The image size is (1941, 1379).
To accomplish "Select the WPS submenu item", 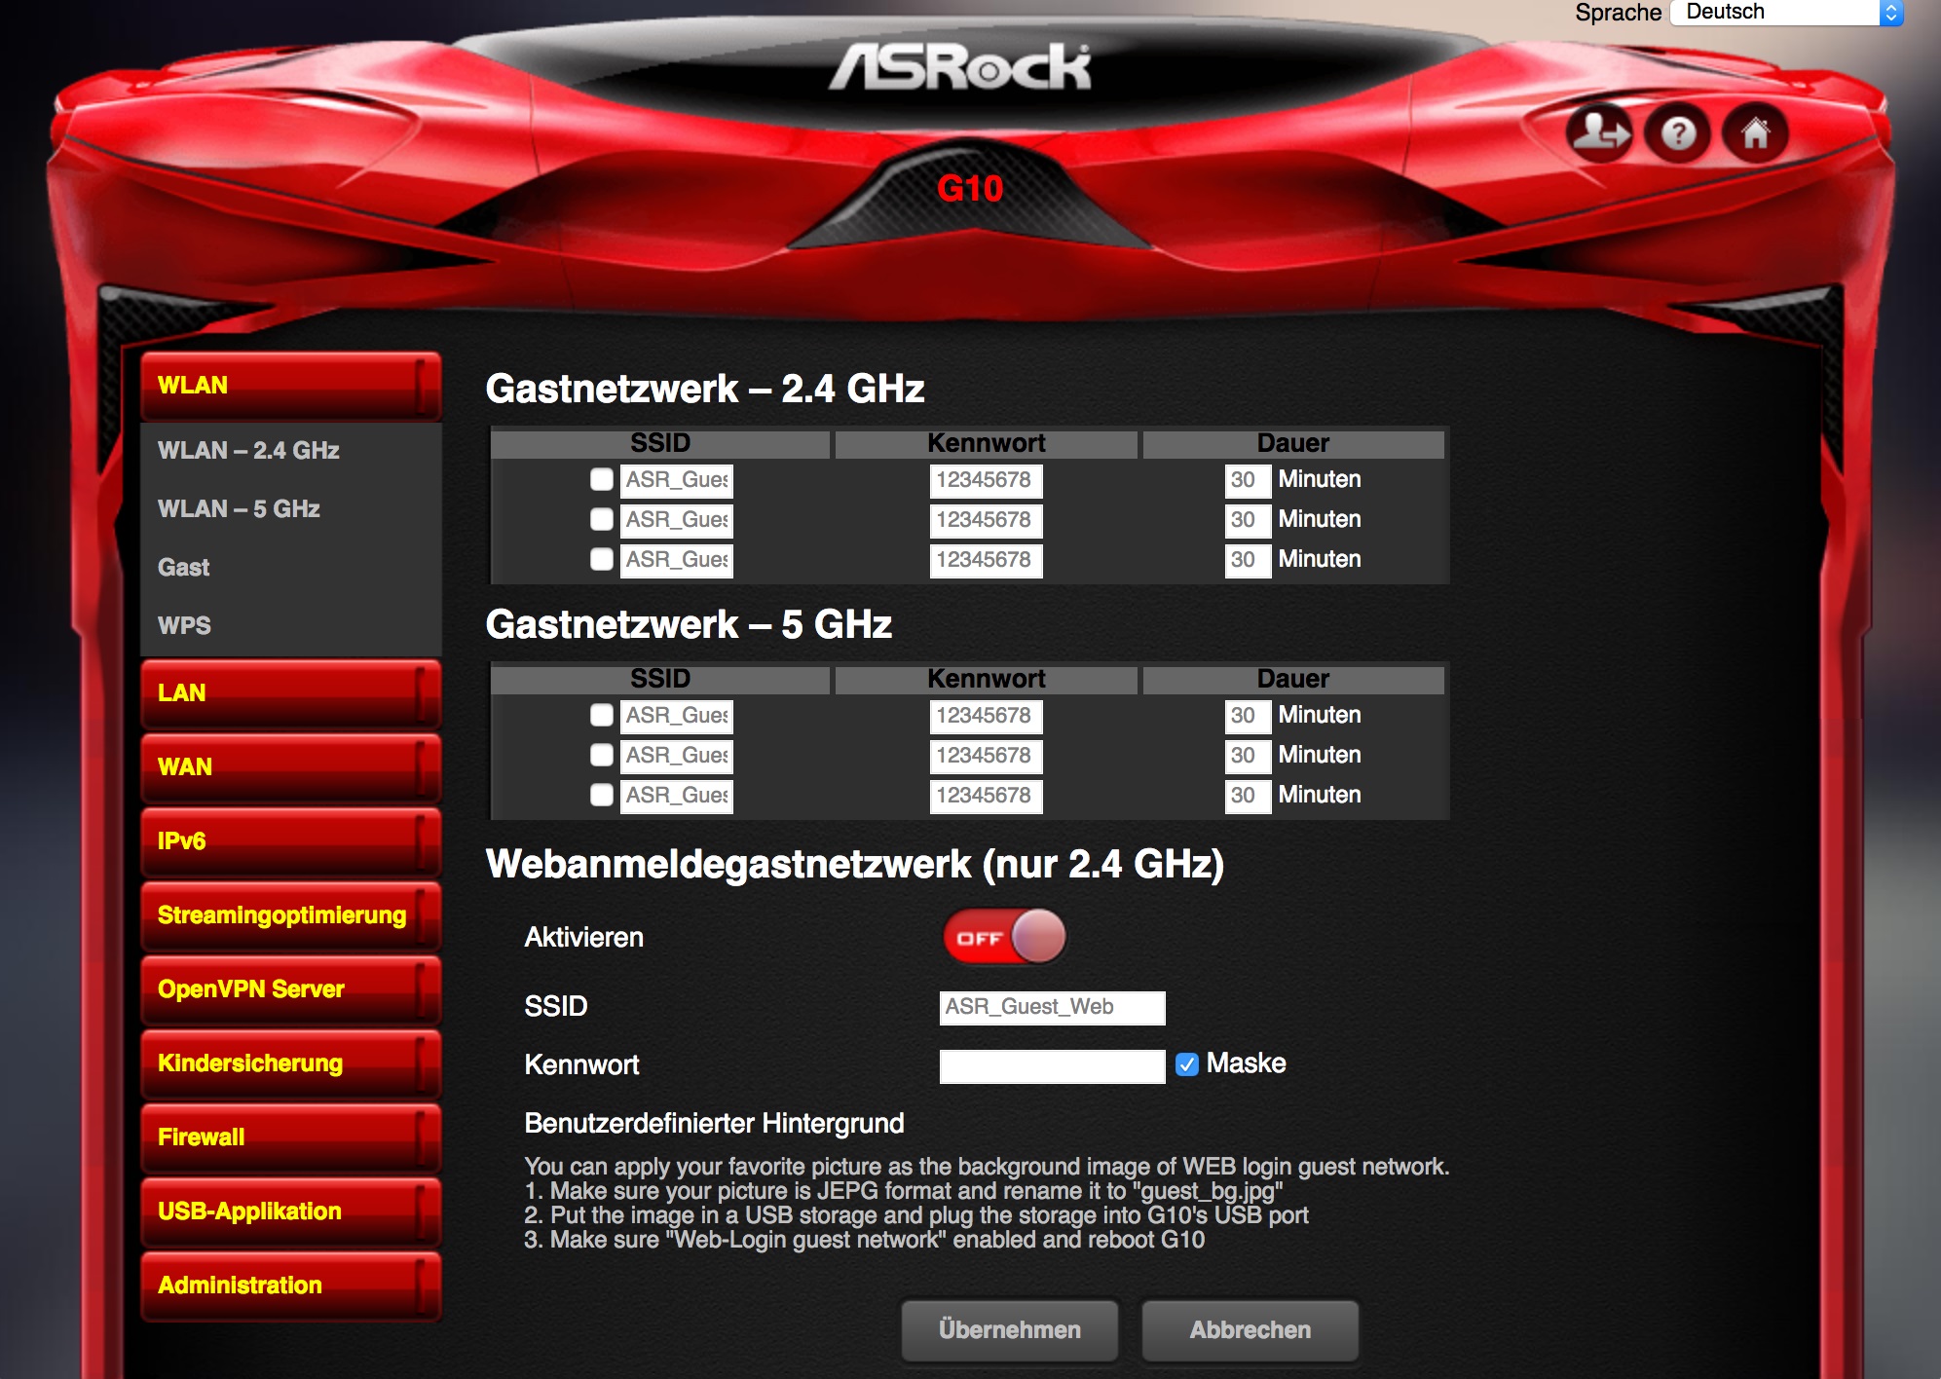I will coord(184,626).
